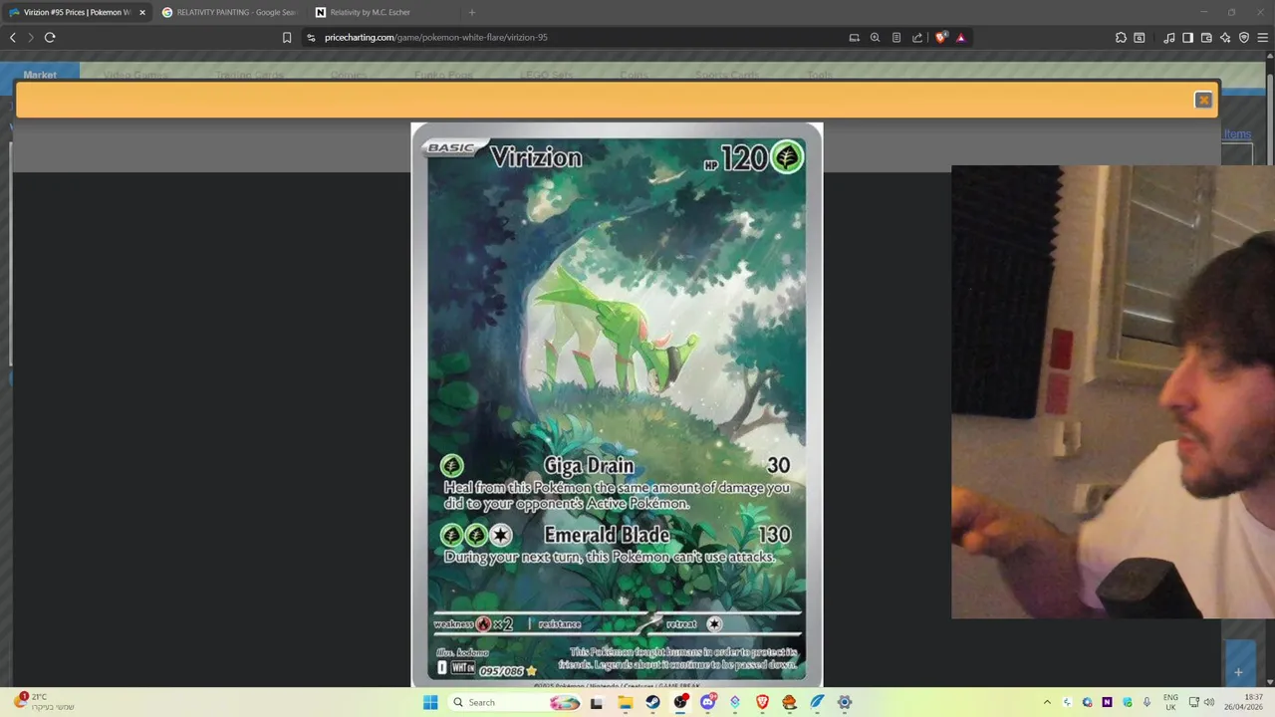Screen dimensions: 1275x717
Task: Open site information icon in address bar
Action: 311,37
